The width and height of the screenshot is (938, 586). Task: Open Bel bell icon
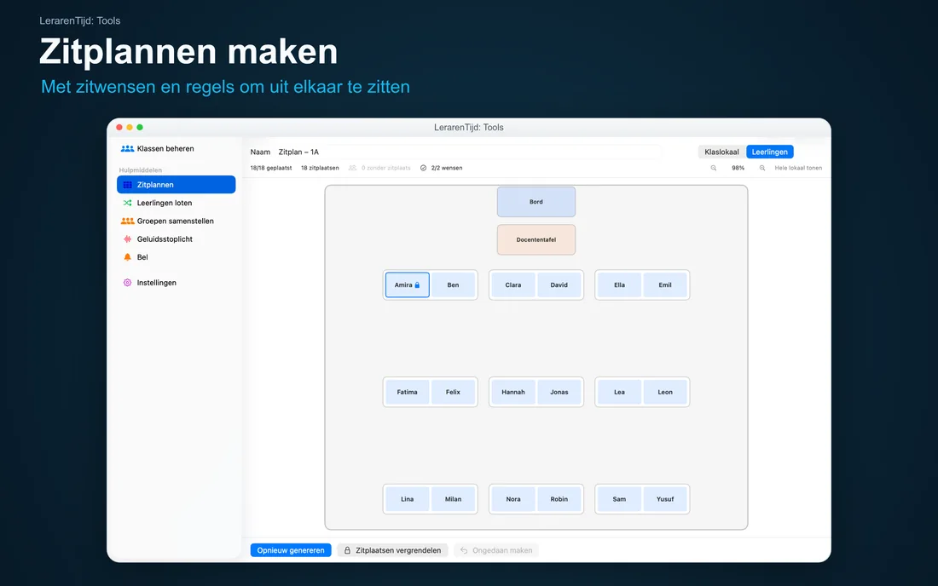127,257
